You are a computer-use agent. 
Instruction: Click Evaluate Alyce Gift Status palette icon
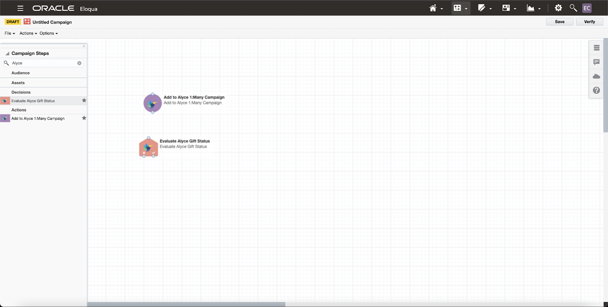[x=5, y=101]
